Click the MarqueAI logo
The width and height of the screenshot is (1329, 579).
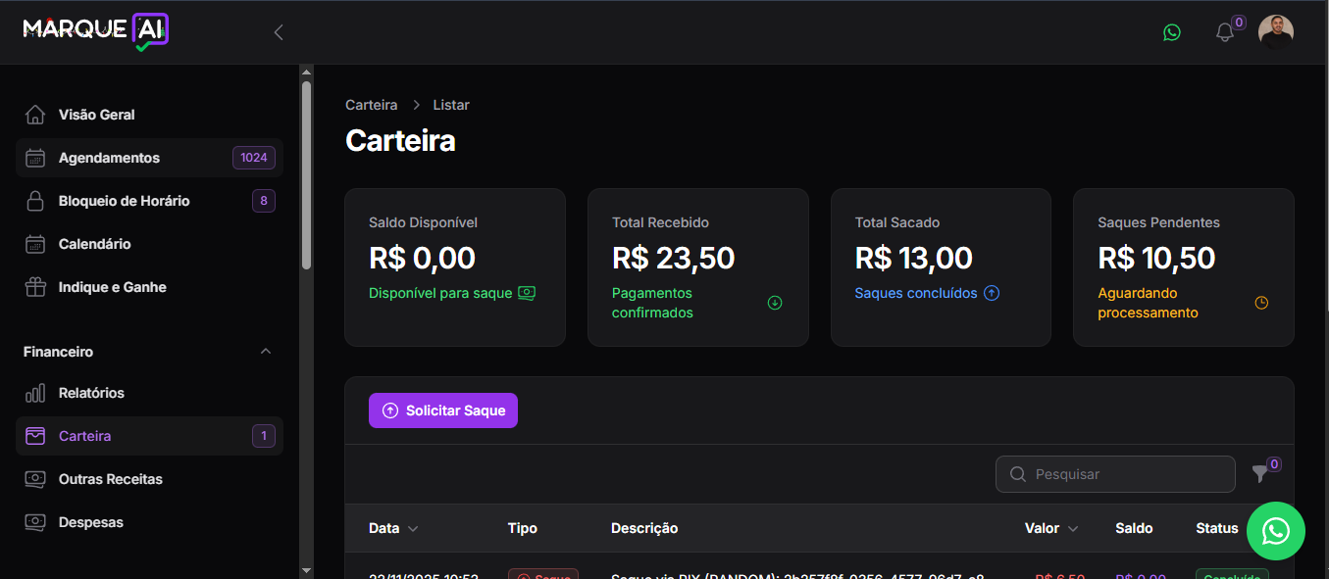(96, 30)
